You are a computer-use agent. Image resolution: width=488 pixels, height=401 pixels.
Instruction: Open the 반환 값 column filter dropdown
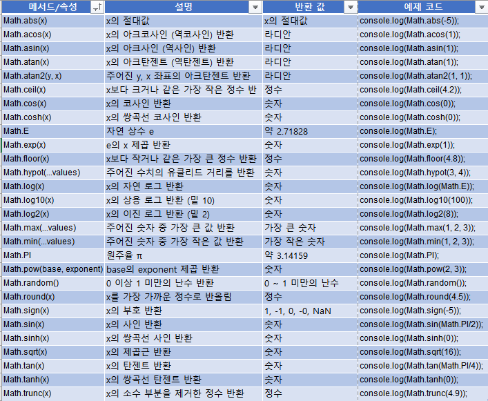click(351, 7)
